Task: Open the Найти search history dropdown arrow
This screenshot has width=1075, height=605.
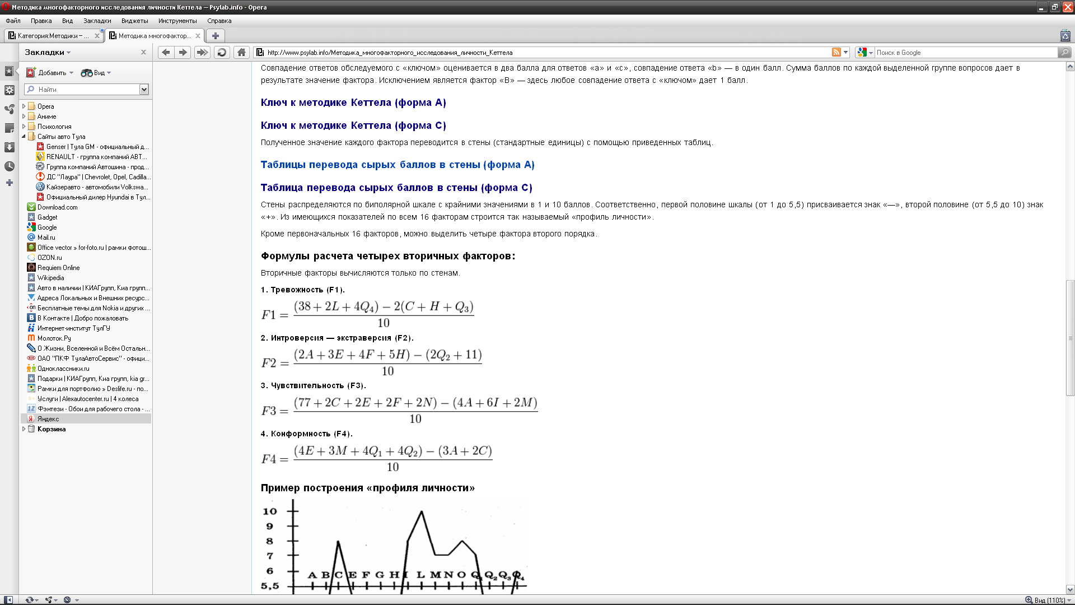Action: (144, 90)
